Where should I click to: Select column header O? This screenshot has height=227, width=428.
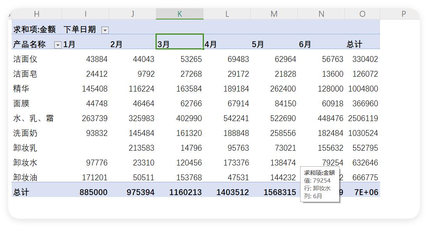[362, 14]
